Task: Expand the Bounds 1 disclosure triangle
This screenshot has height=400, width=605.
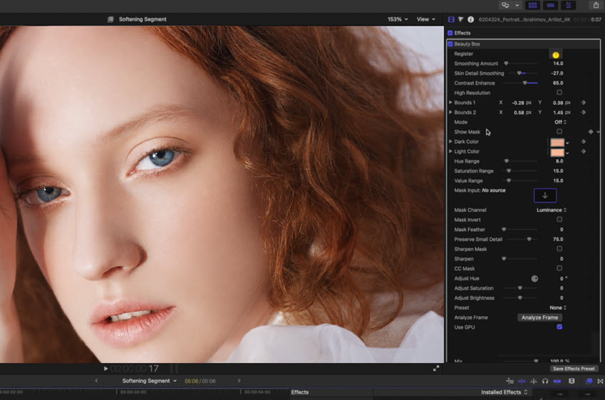Action: (x=450, y=102)
